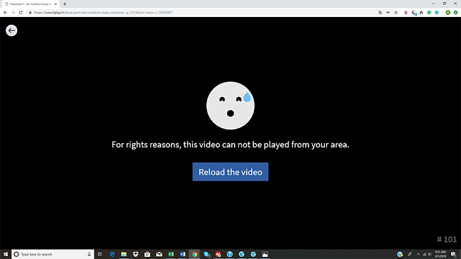Launch Microsoft Edge from the taskbar
This screenshot has height=259, width=461.
[x=112, y=254]
